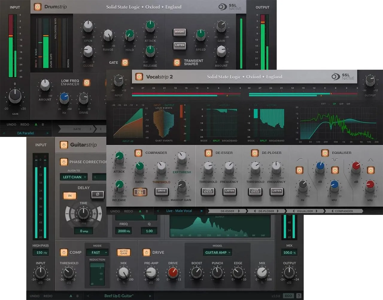
Task: Click the De-Esser LISTEN button
Action: coord(230,191)
